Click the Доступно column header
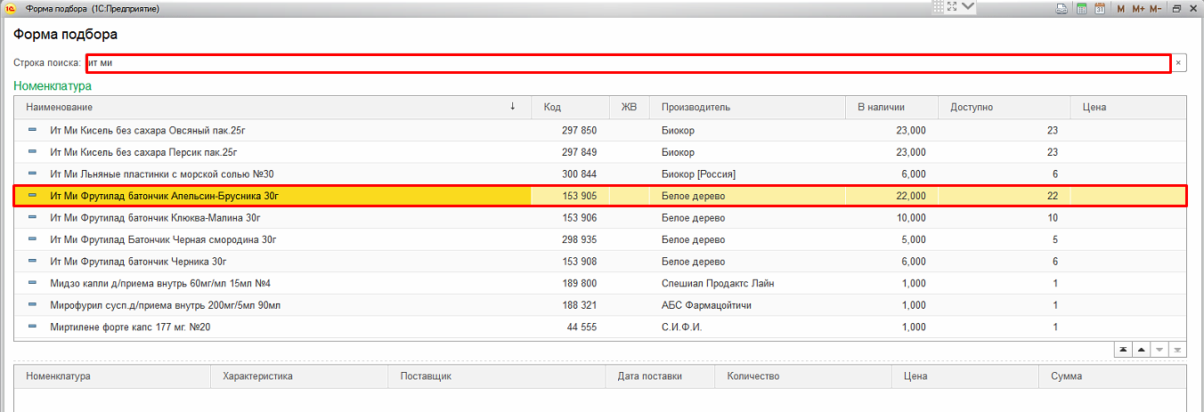The width and height of the screenshot is (1204, 412). pos(1003,107)
